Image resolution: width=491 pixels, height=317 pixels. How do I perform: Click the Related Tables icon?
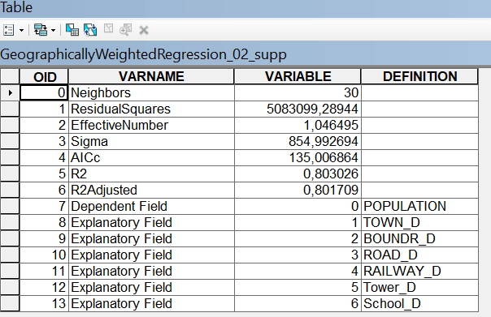[x=41, y=30]
